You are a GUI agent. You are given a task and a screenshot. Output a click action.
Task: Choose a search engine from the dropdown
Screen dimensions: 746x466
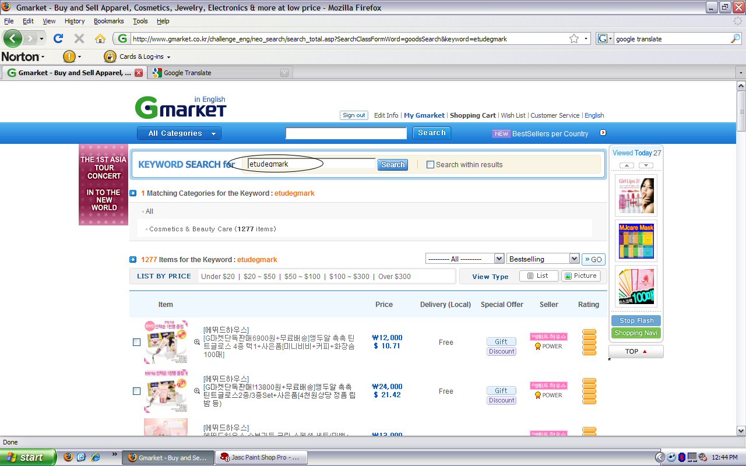[x=605, y=39]
